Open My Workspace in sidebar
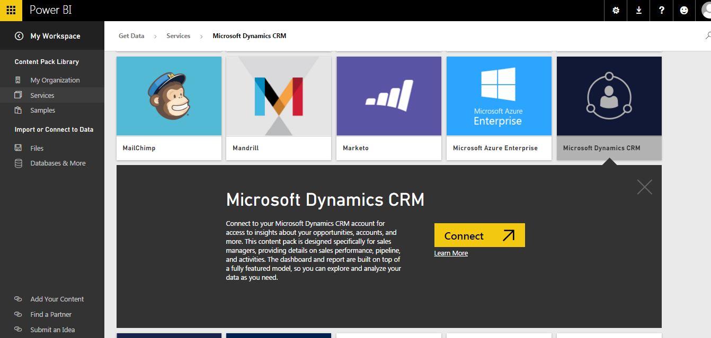 56,36
